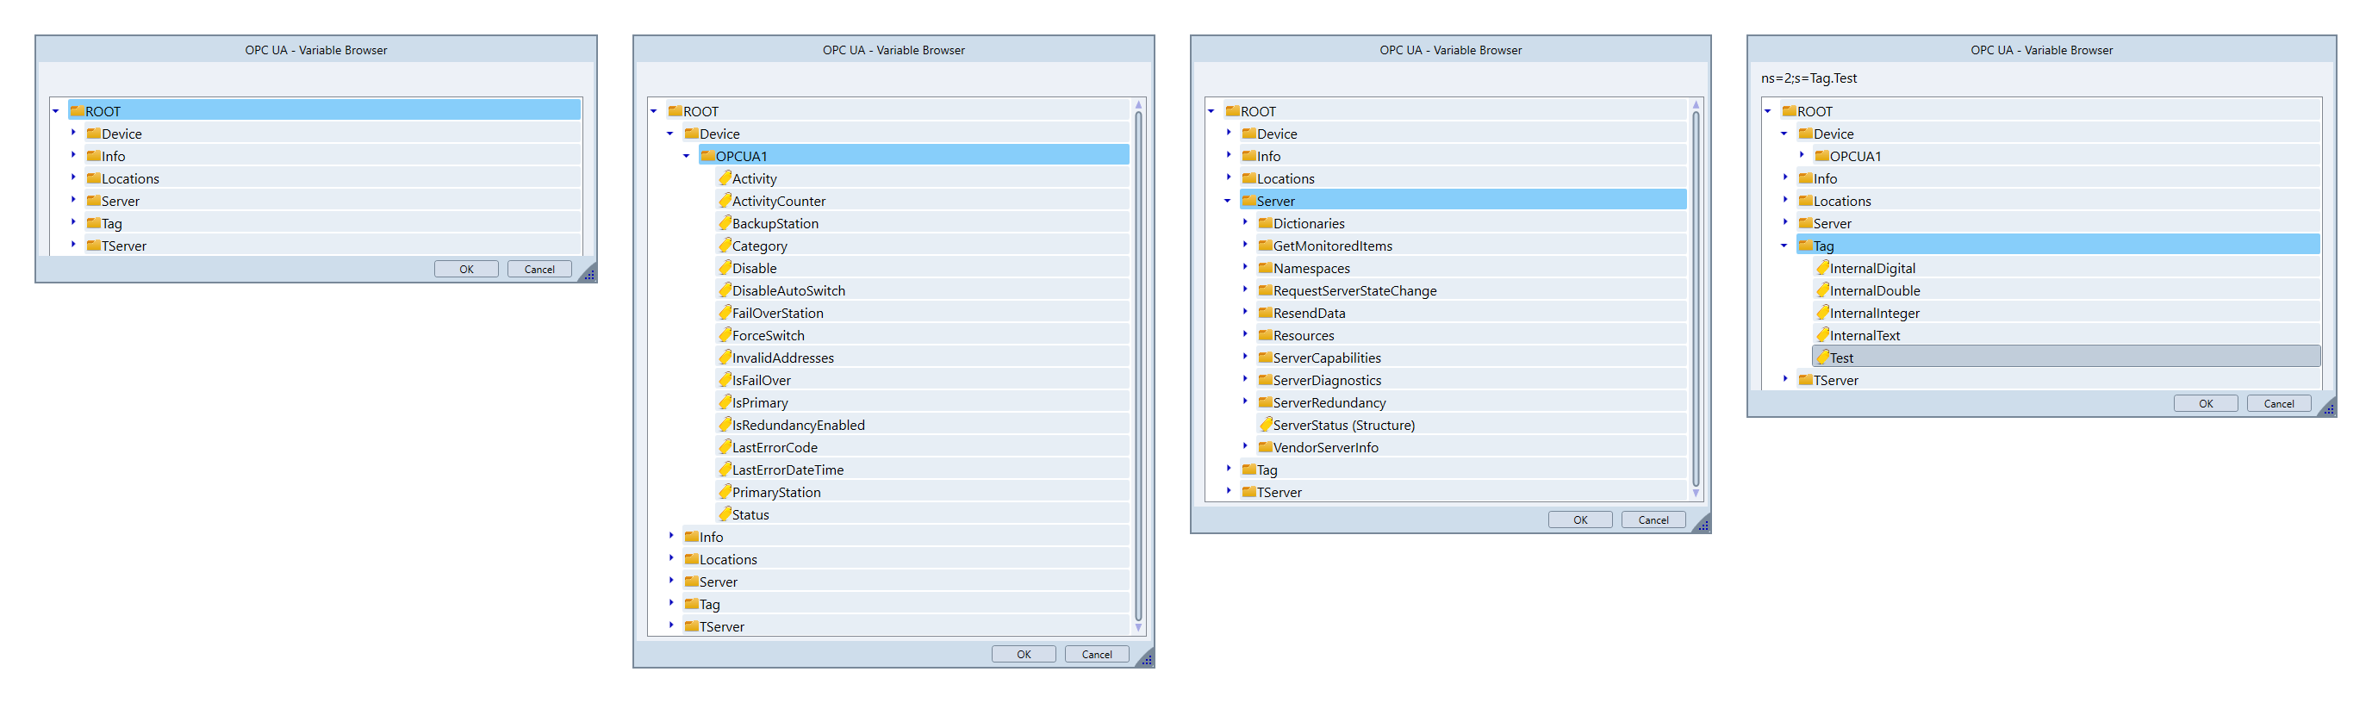Click the tag icon beside ServerStatus (Structure)
Viewport: 2372px width, 703px height.
[x=1266, y=424]
